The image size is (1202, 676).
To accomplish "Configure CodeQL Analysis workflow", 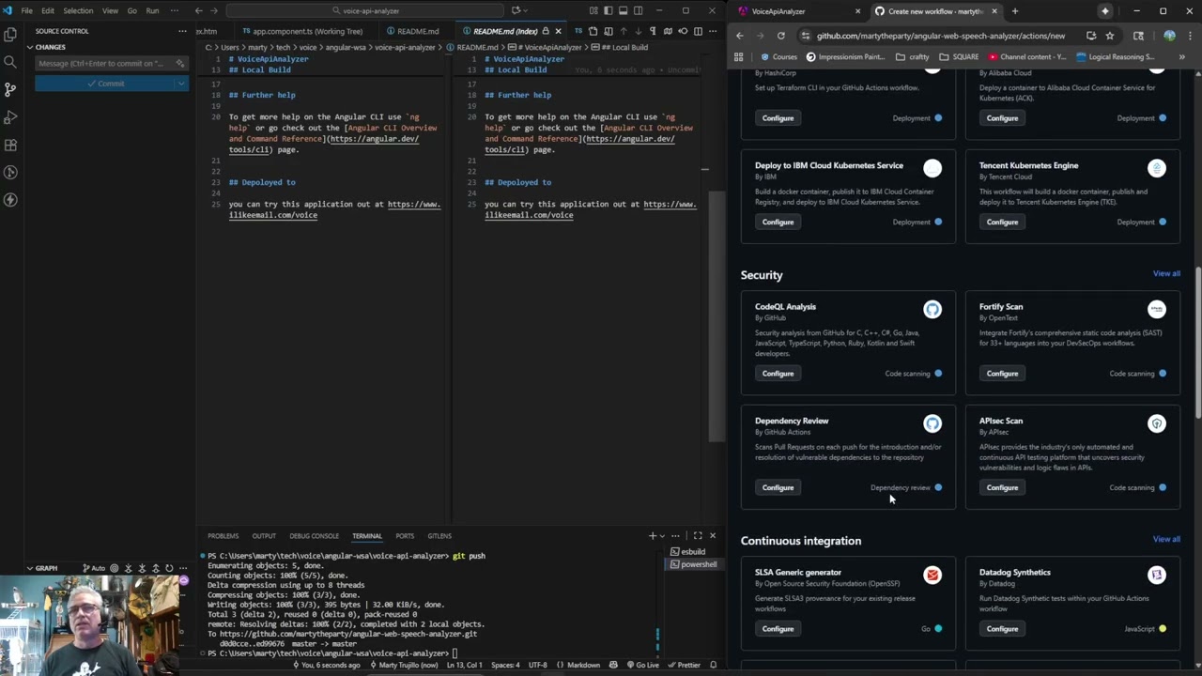I will coord(778,374).
